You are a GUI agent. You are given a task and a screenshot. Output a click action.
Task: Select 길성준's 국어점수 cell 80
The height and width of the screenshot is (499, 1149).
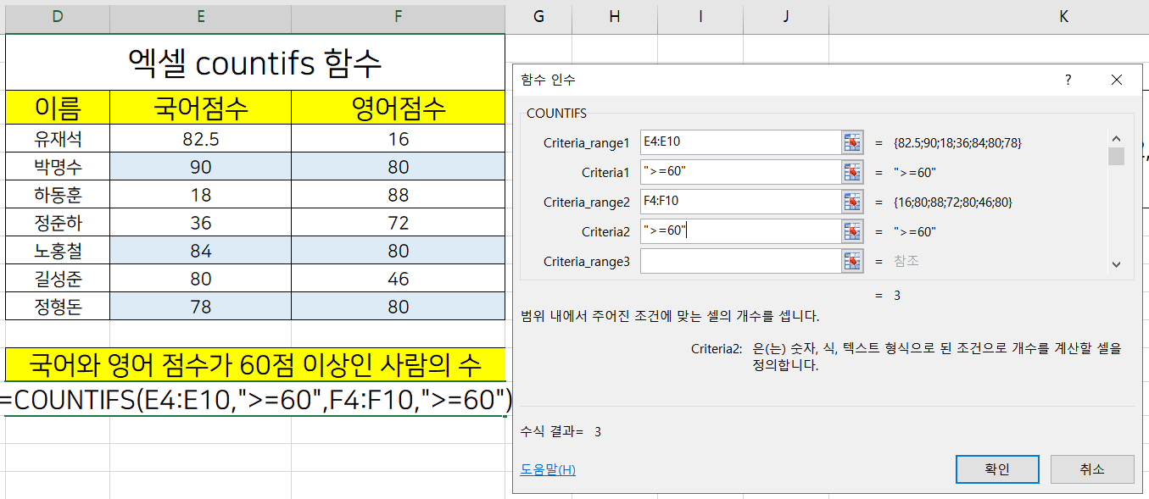(201, 279)
